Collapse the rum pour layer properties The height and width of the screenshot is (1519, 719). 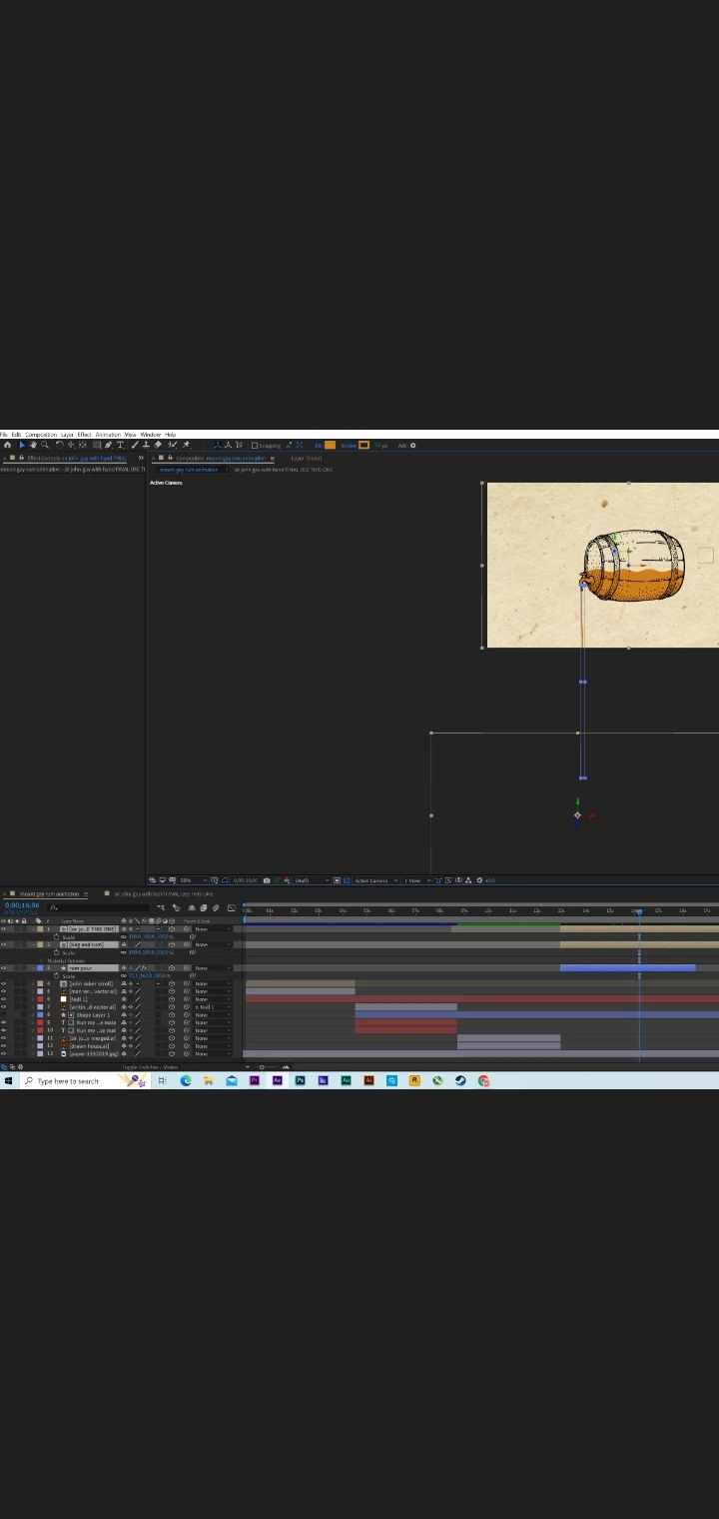pos(33,968)
